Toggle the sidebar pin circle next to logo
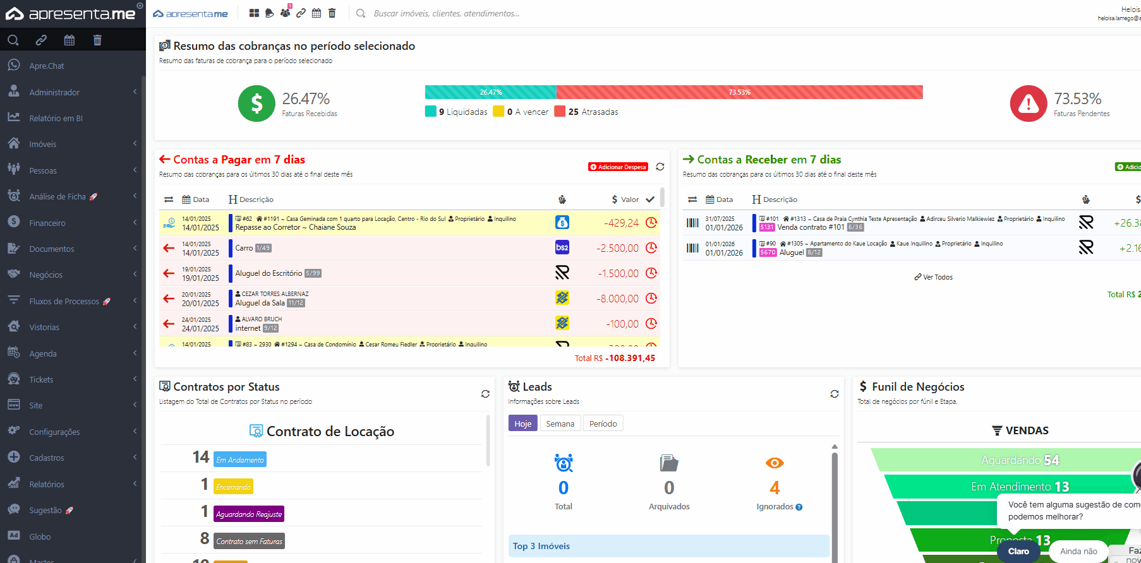 pos(140,6)
